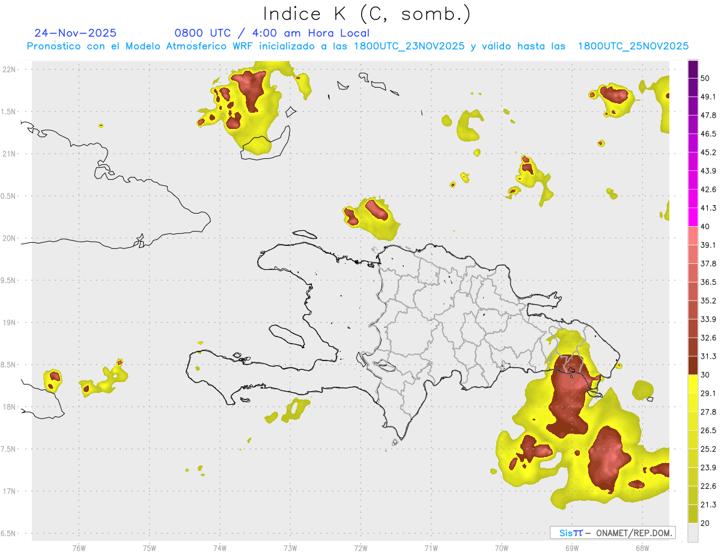Click the "36.5" color scale value
The height and width of the screenshot is (556, 721).
tap(708, 282)
